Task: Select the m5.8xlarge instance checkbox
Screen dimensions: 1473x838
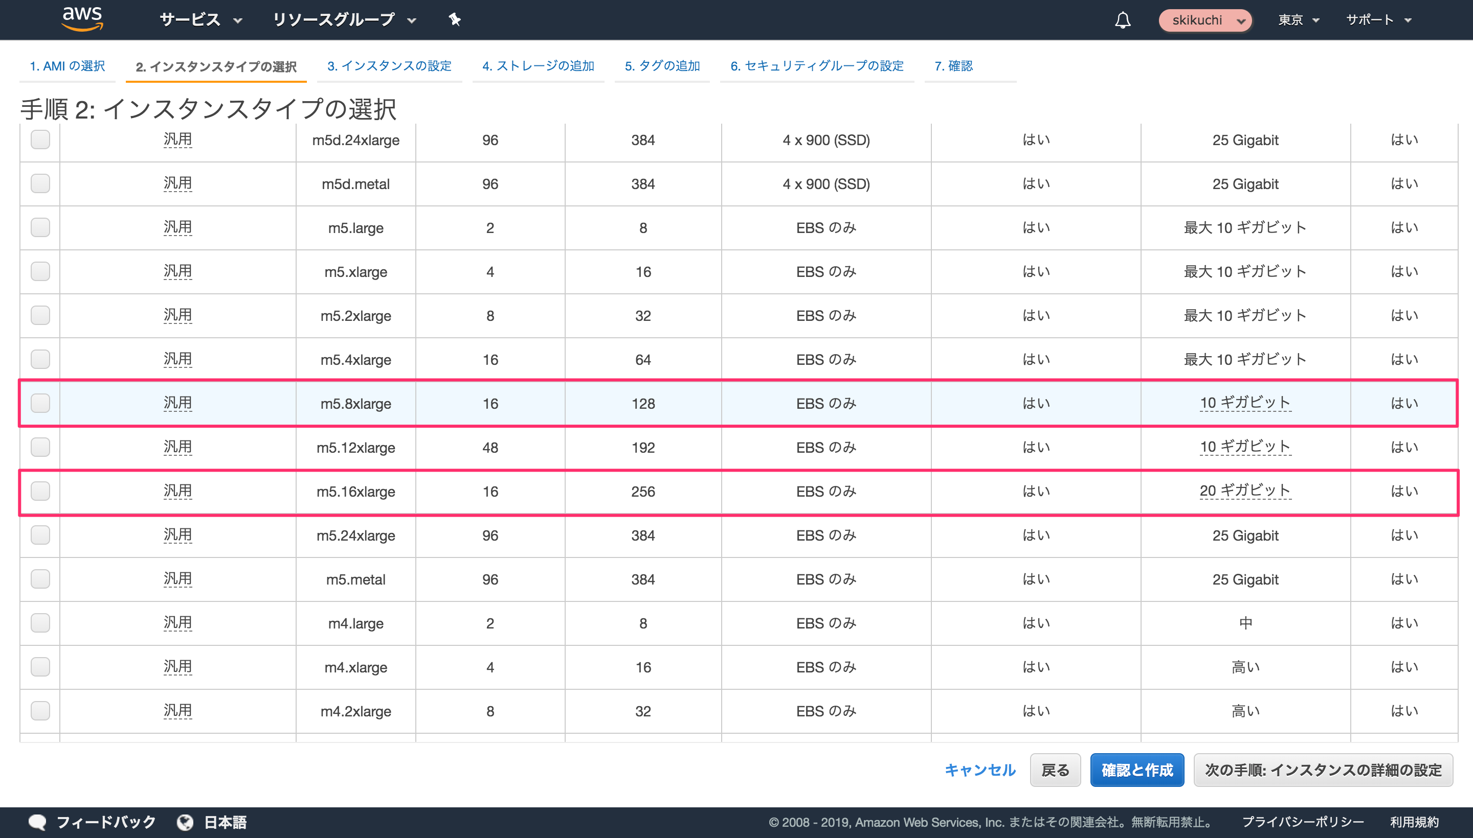Action: 40,403
